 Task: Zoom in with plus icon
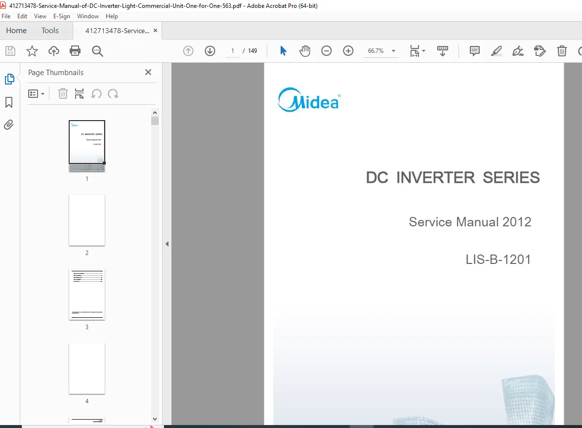click(x=348, y=51)
